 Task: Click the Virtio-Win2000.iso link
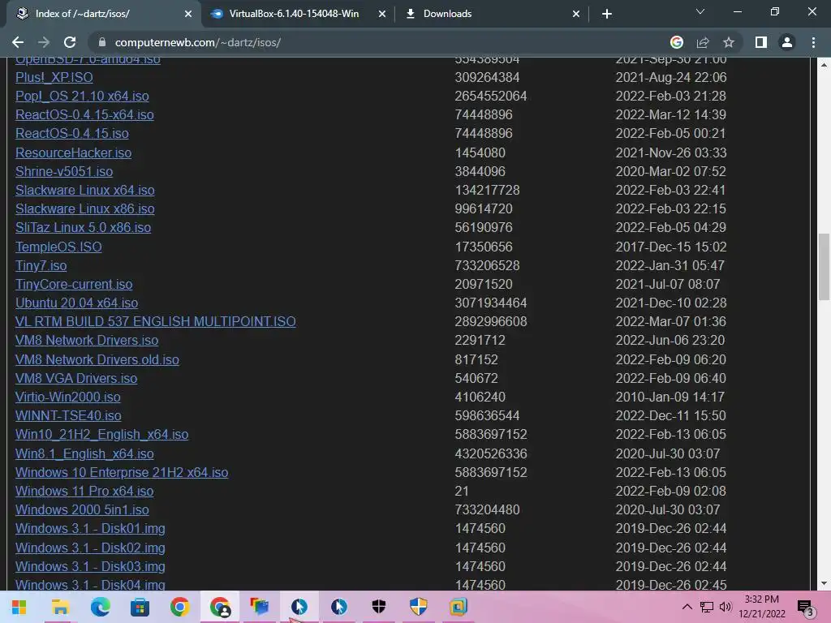68,397
